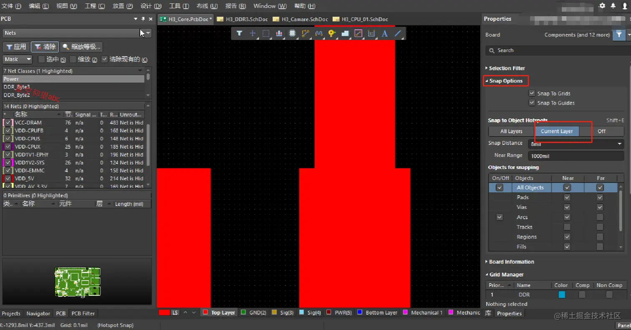
Task: Choose the place Component tool
Action: 292,34
